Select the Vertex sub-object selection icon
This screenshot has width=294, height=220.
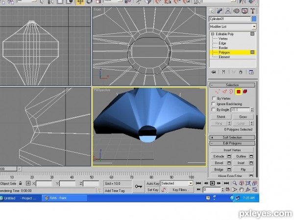(x=218, y=92)
